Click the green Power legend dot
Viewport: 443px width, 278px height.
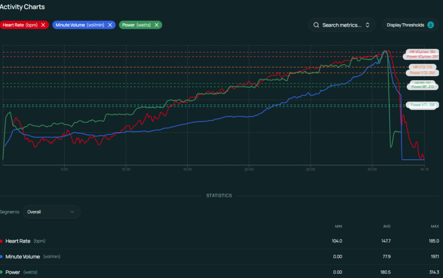point(1,272)
